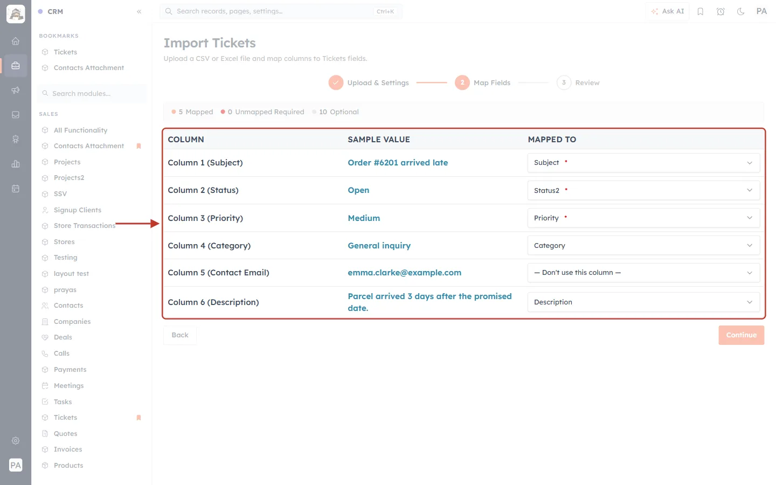The image size is (776, 485).
Task: Open the Home icon in left rail
Action: 16,41
